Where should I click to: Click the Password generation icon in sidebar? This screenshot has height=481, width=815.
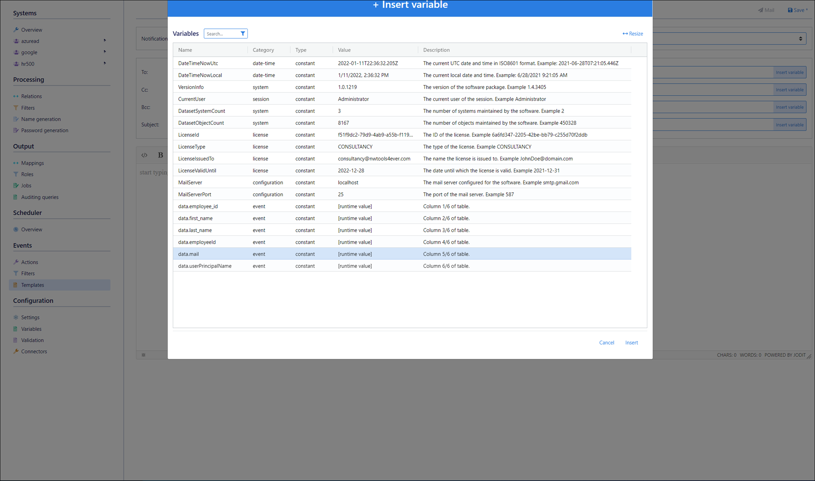pos(16,130)
